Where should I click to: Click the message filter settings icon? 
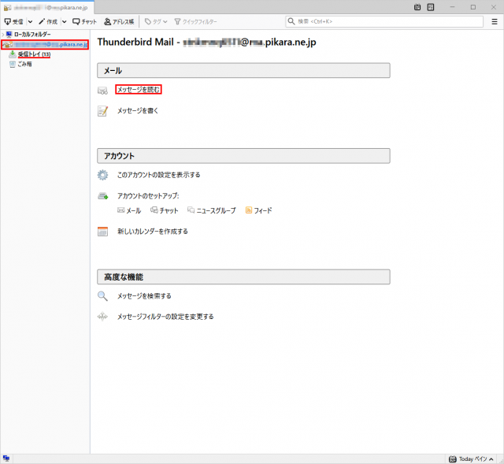point(102,317)
